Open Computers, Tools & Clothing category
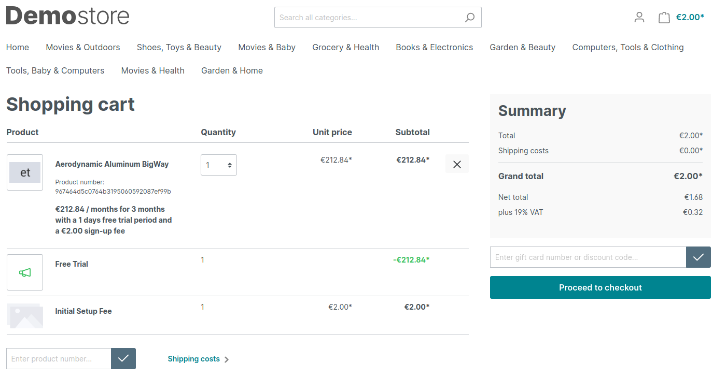The width and height of the screenshot is (712, 377). (628, 47)
